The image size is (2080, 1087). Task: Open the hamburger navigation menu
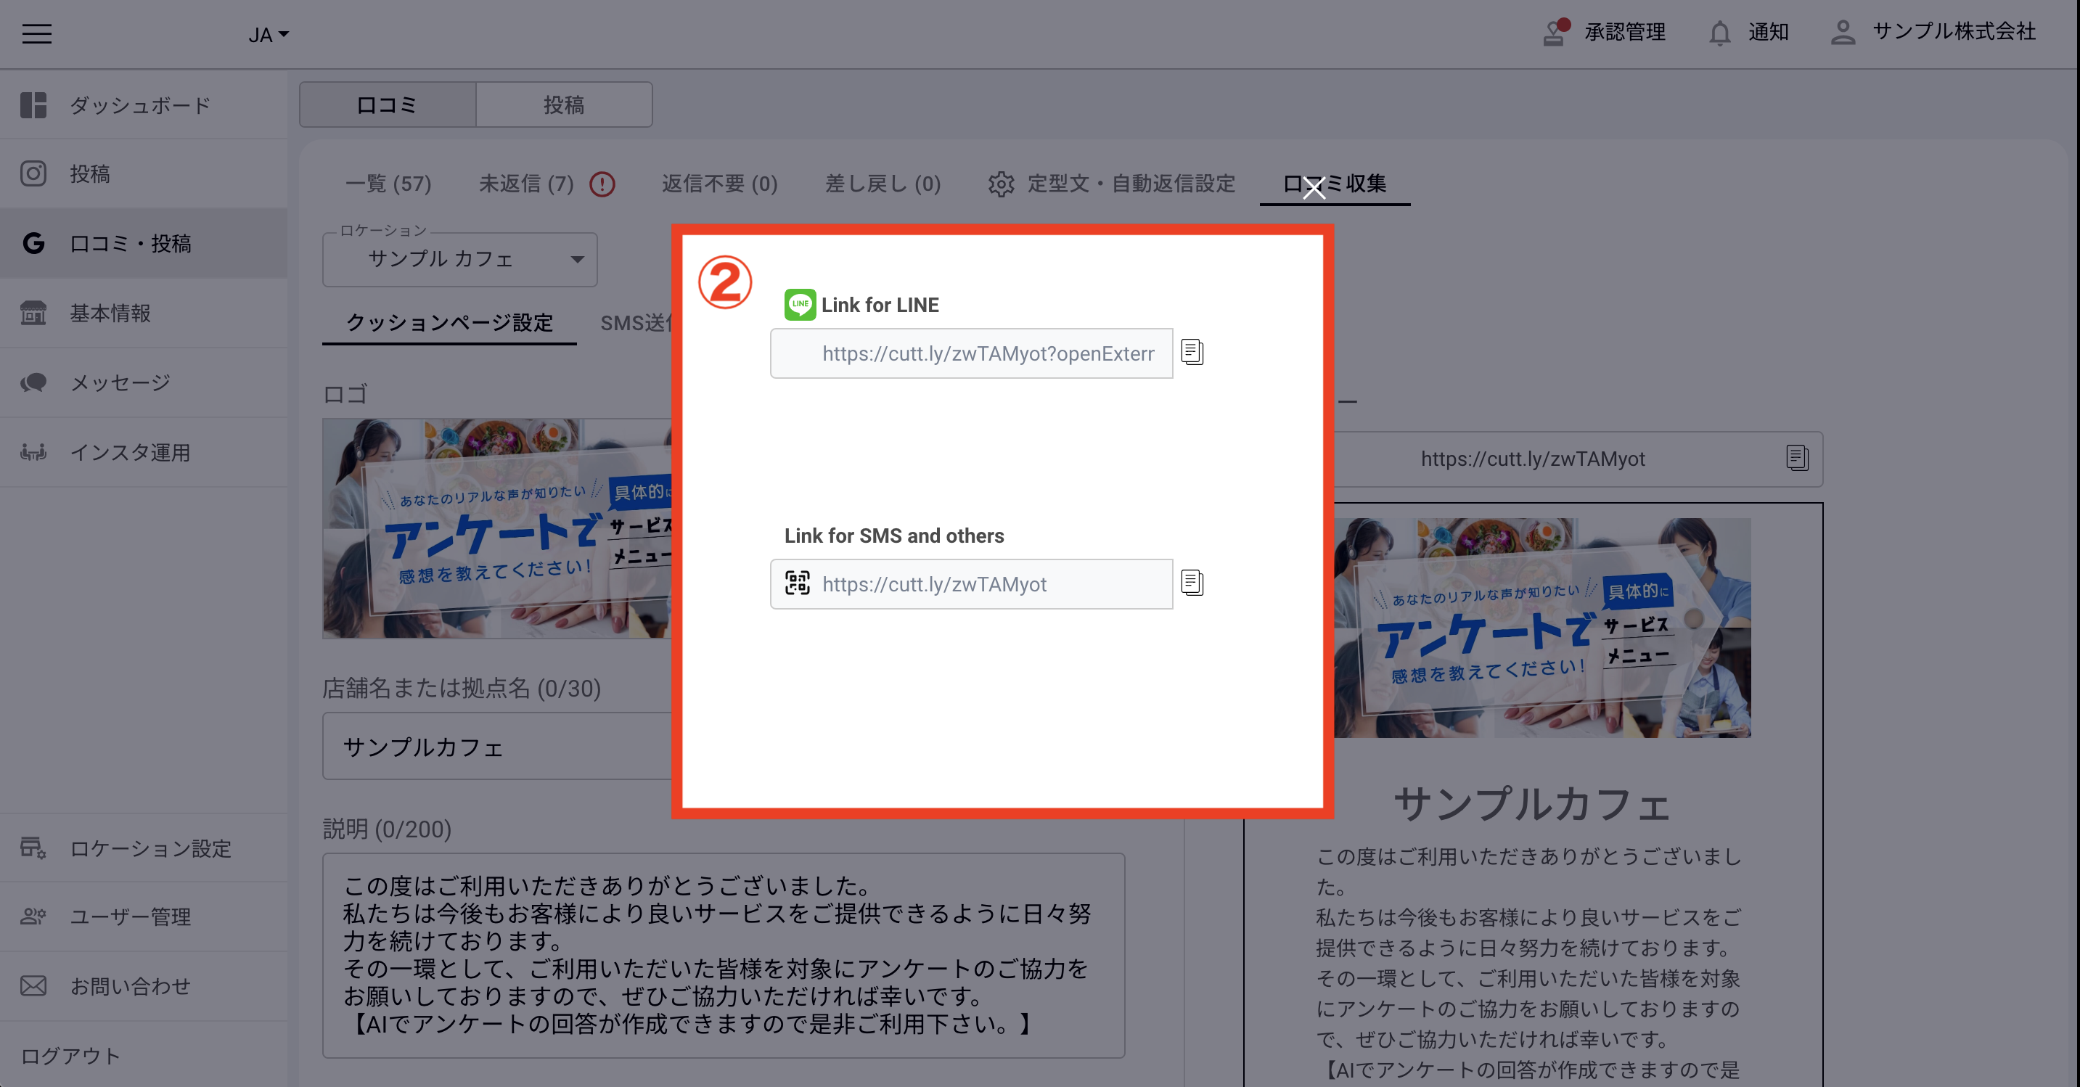36,34
